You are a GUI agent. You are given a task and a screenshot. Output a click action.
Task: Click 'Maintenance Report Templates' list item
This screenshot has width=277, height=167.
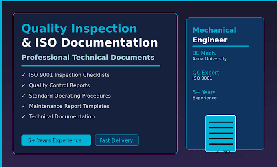(x=69, y=106)
